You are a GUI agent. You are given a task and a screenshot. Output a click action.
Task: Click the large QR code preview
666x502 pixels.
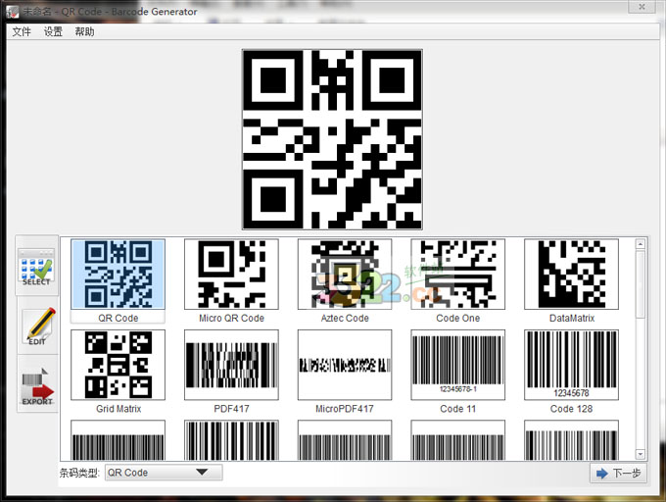(x=332, y=139)
